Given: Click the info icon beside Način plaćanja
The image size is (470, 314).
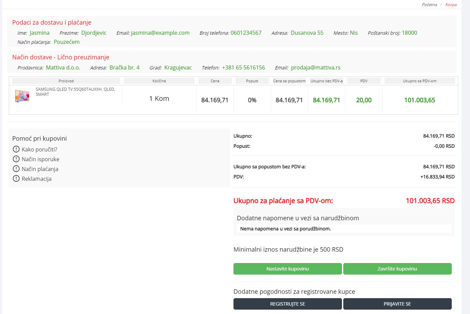Looking at the screenshot, I should click(16, 169).
